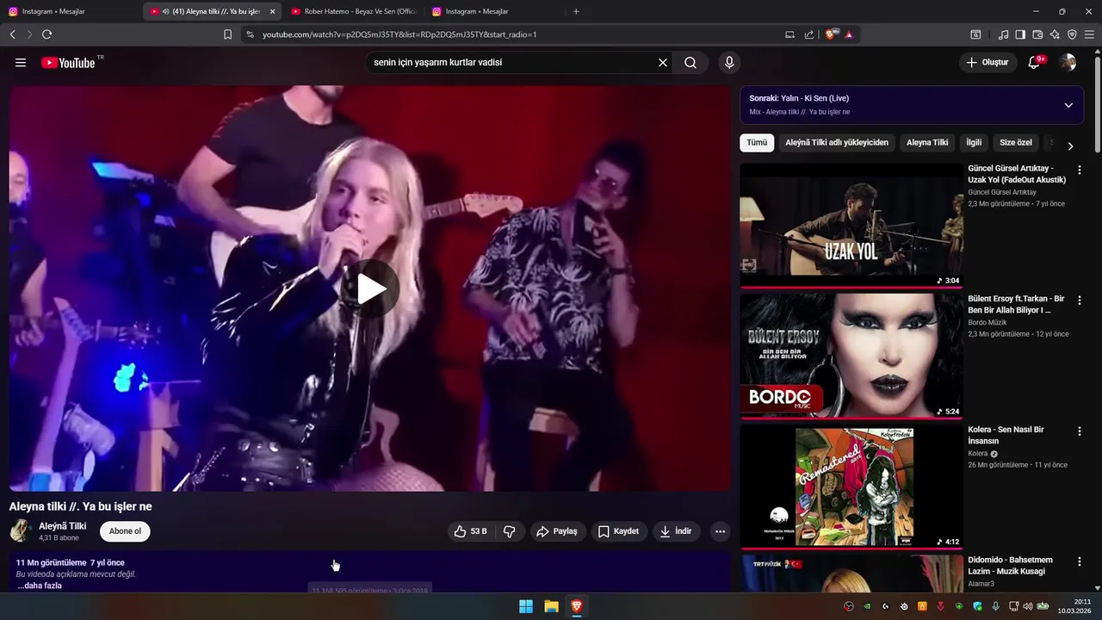This screenshot has height=620, width=1102.
Task: Go back in browser history
Action: point(12,34)
